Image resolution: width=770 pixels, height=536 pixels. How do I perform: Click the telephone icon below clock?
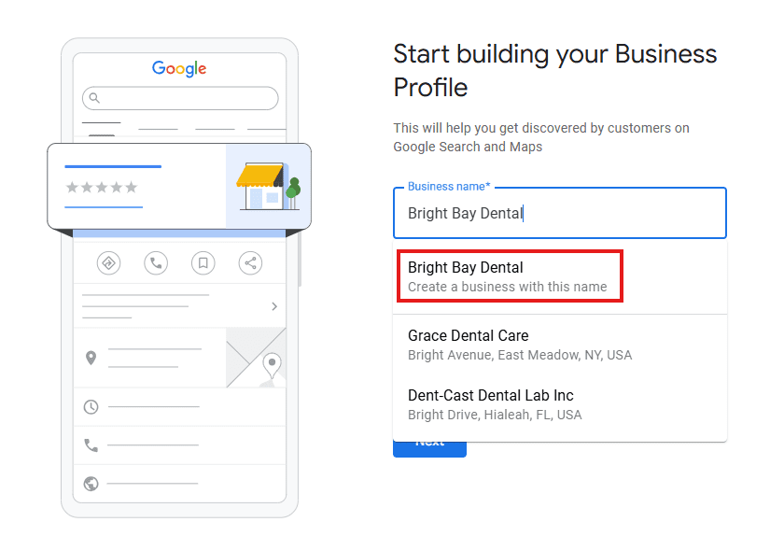coord(91,445)
